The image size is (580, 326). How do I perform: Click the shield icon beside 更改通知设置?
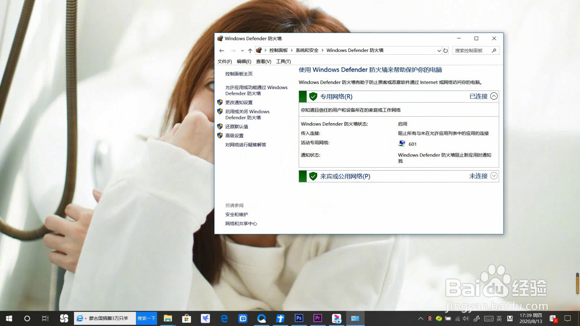click(x=220, y=103)
